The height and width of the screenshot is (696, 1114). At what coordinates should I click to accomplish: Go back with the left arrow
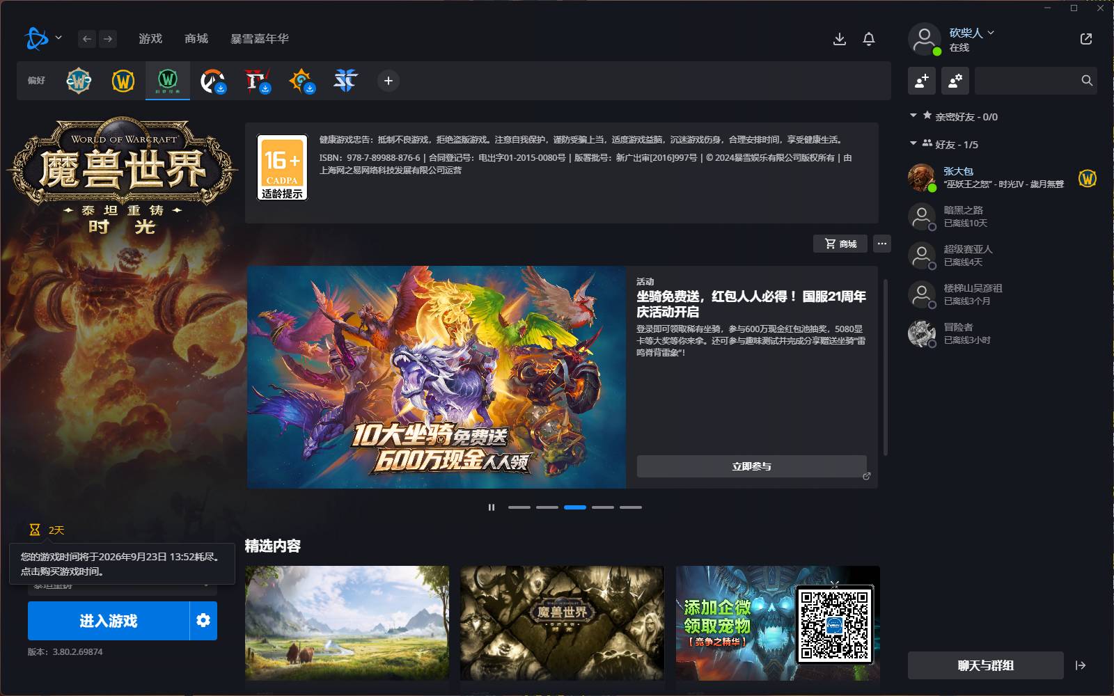coord(86,39)
